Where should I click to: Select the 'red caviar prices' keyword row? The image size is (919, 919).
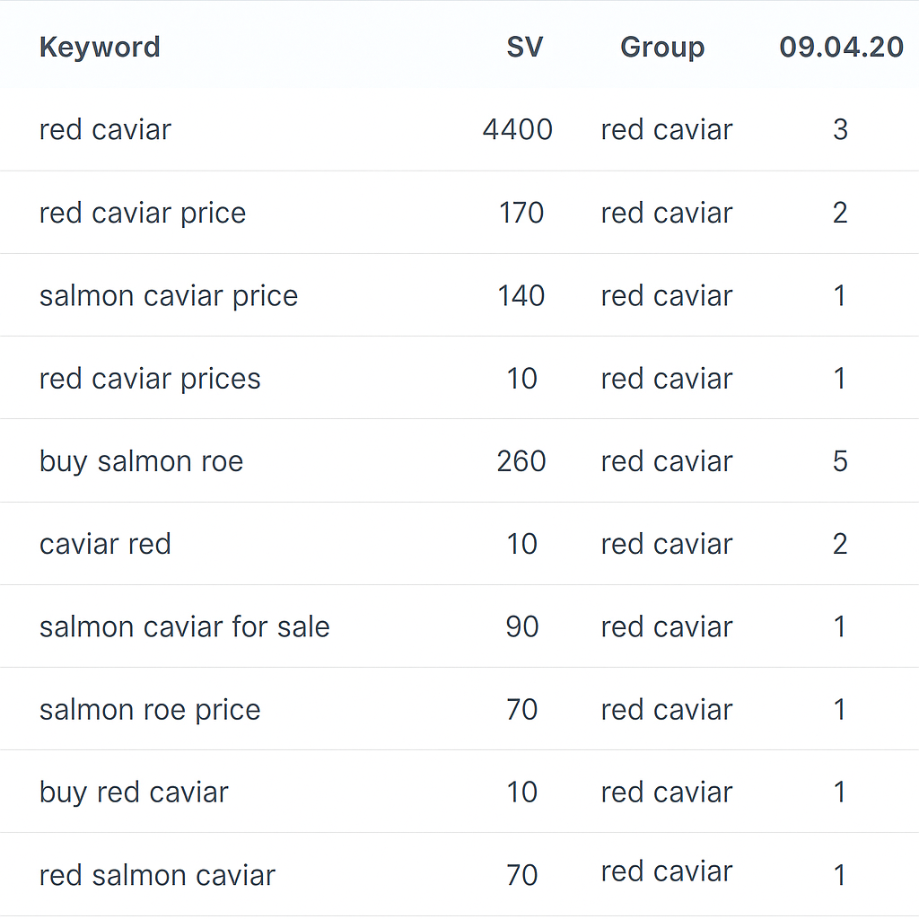(x=150, y=379)
